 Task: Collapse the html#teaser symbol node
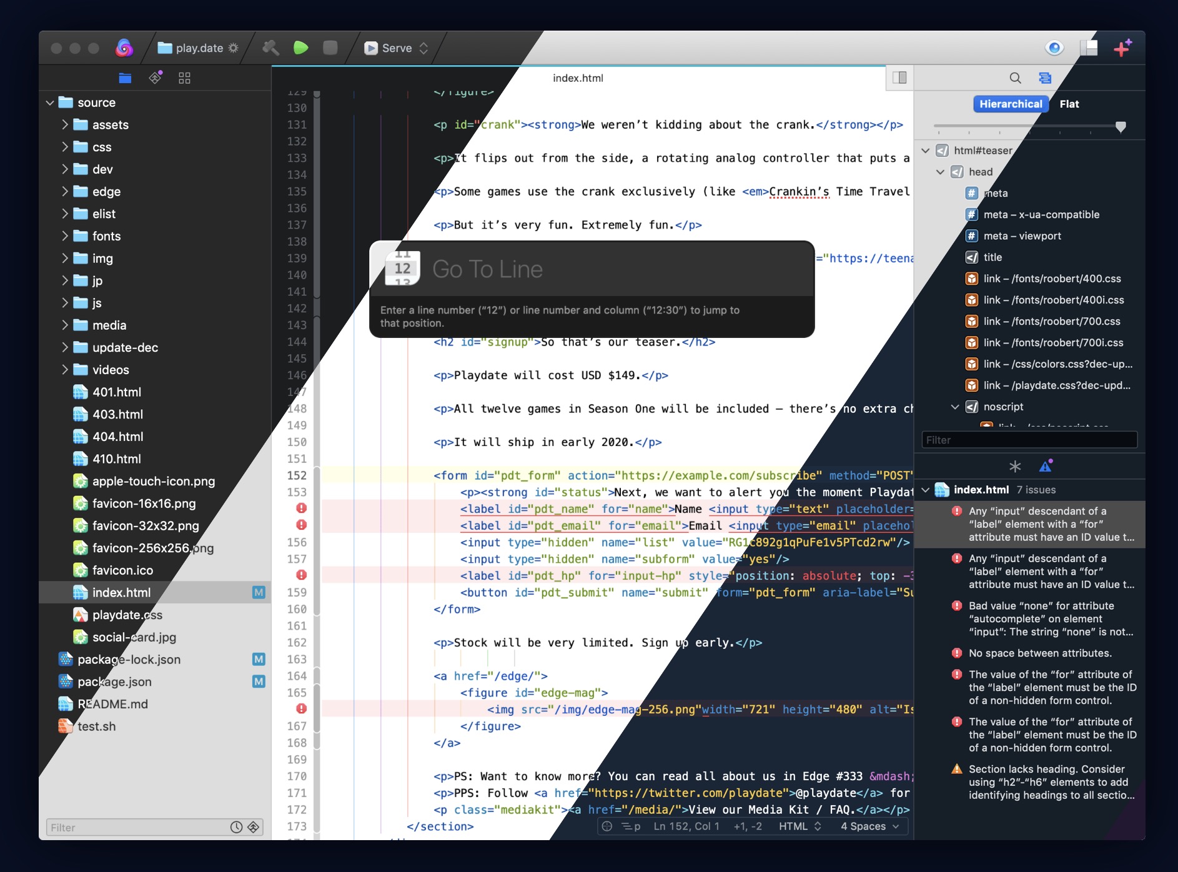[x=926, y=151]
